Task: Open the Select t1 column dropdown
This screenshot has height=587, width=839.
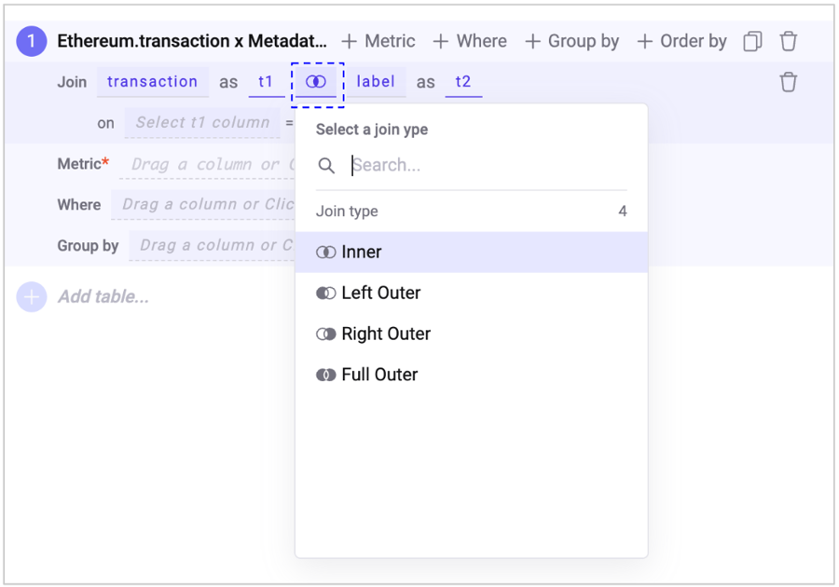Action: [x=202, y=123]
